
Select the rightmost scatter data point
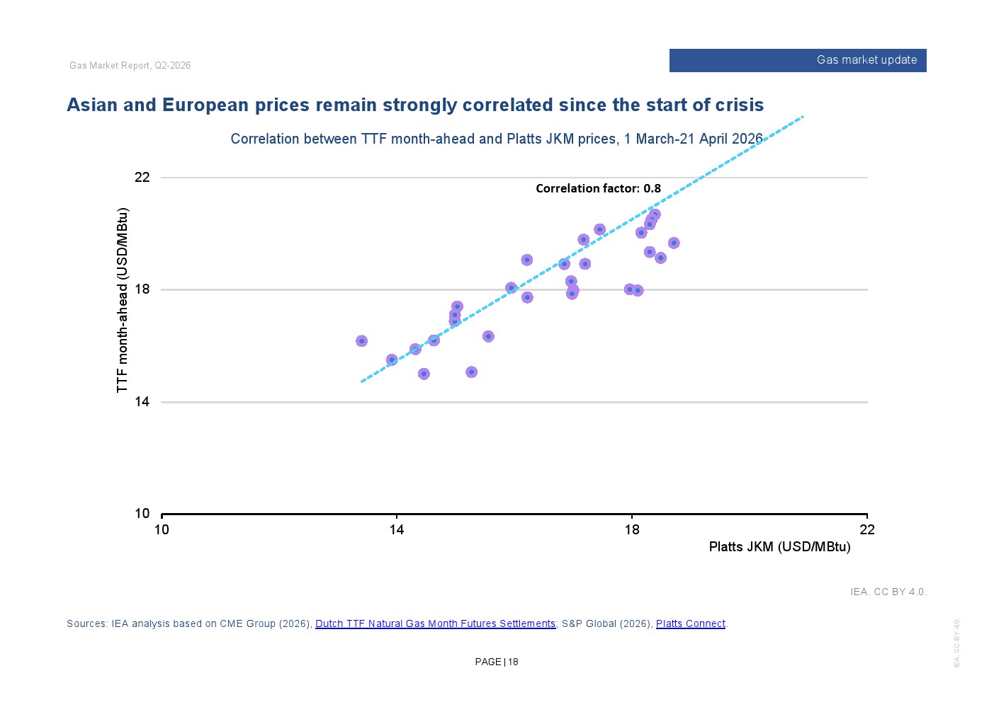pos(674,243)
